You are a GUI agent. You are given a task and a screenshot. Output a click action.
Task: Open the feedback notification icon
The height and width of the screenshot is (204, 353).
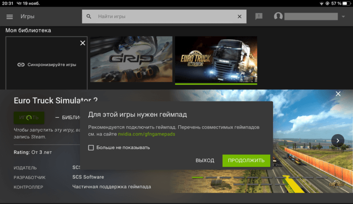(259, 16)
